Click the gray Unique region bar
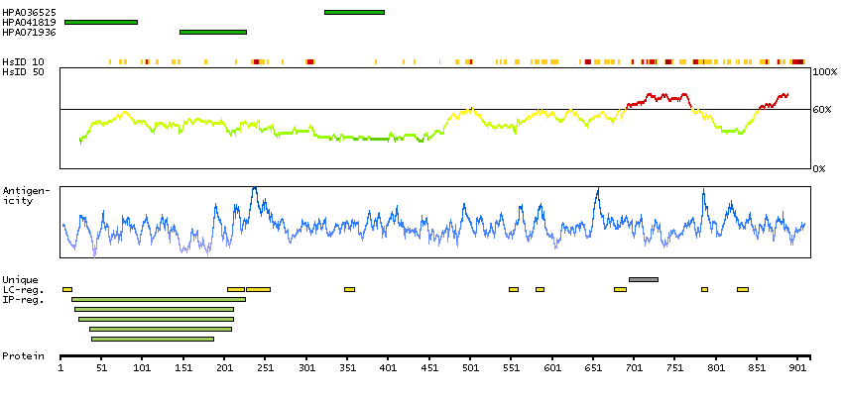The width and height of the screenshot is (843, 396). point(643,279)
